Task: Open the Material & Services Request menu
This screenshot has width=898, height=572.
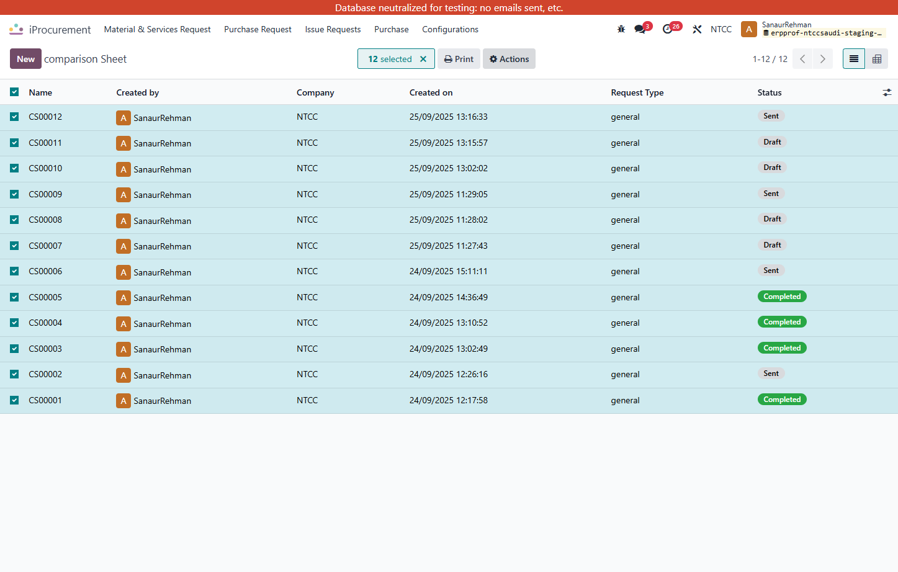Action: (x=157, y=29)
